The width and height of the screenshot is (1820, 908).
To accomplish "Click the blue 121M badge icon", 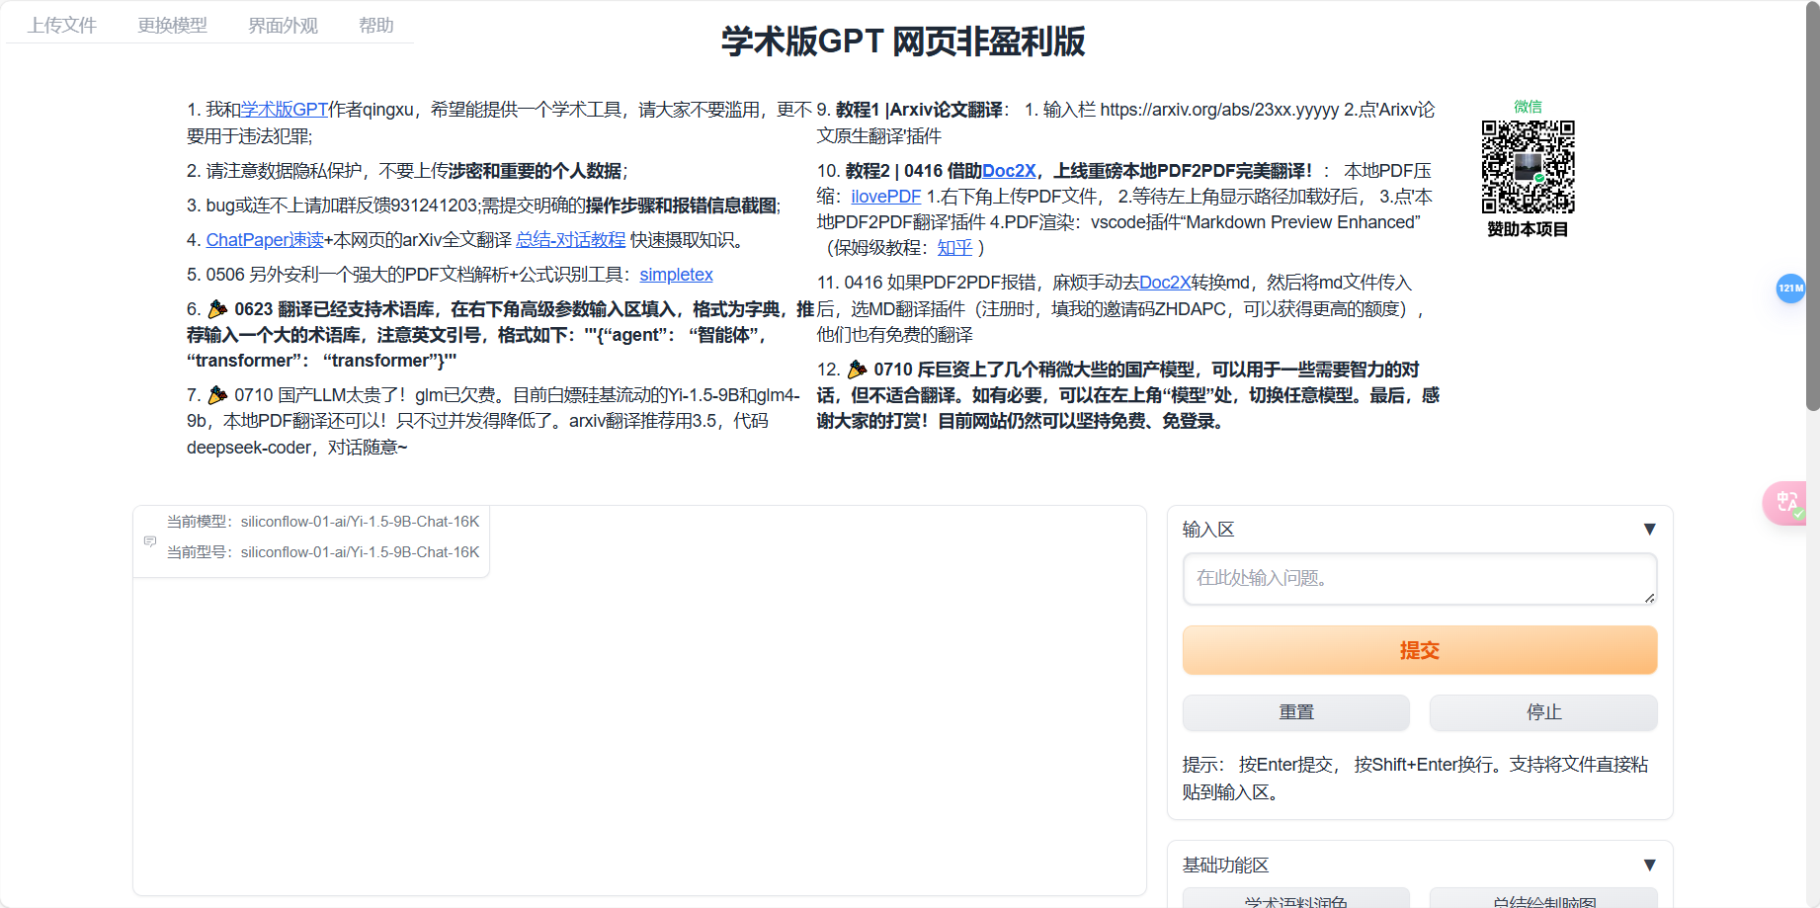I will pyautogui.click(x=1790, y=289).
